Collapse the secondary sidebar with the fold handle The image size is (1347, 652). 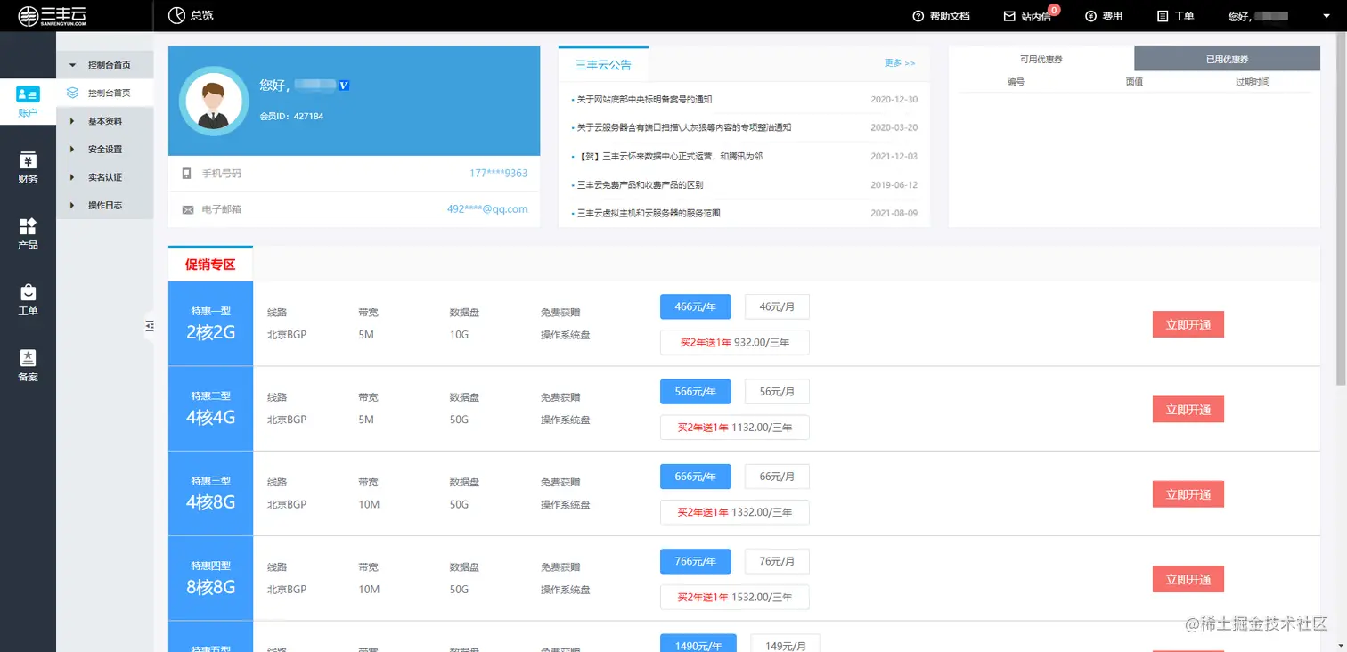click(150, 328)
